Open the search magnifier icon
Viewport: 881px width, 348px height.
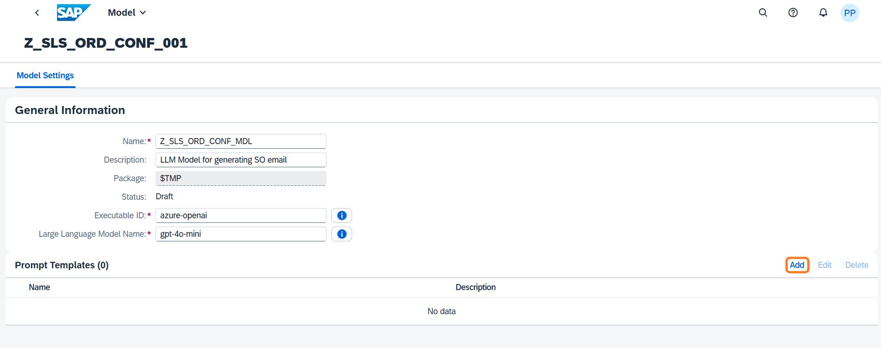click(x=763, y=13)
